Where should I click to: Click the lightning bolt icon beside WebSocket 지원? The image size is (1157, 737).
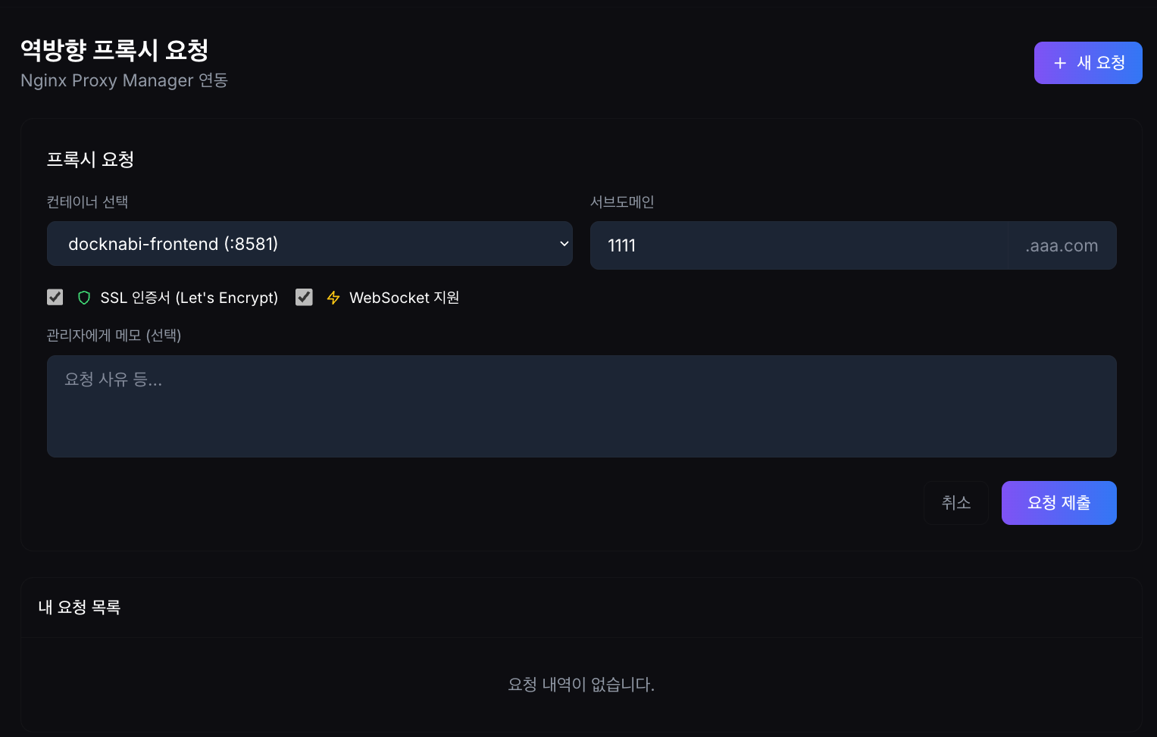333,298
